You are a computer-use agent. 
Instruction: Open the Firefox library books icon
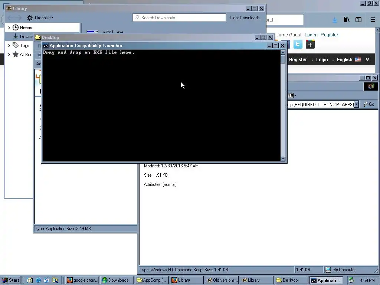tap(347, 20)
